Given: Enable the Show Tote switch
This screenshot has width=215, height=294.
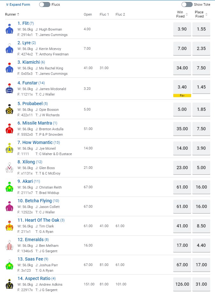Looking at the screenshot, I should point(187,4).
